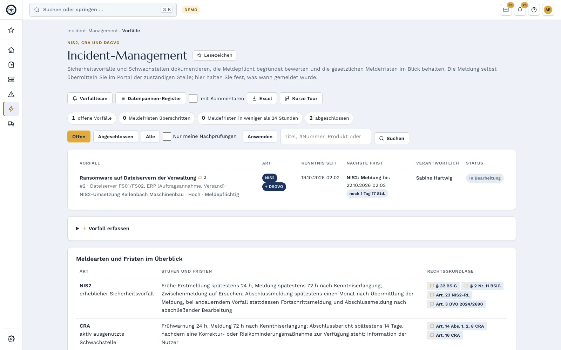Start the "Kurze Tour" button
561x350 pixels.
tap(301, 98)
